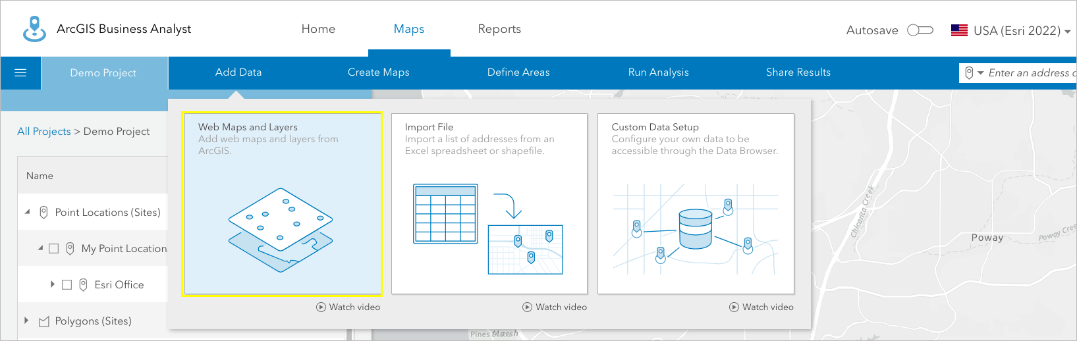The width and height of the screenshot is (1077, 341).
Task: Open the Share Results menu
Action: (x=798, y=72)
